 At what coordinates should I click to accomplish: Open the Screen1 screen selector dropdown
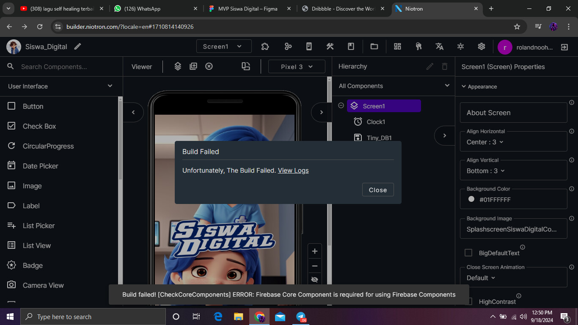[x=224, y=47]
